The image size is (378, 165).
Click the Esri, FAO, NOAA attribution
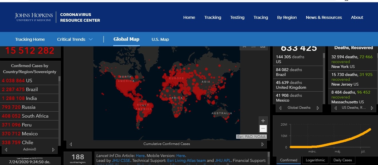pyautogui.click(x=251, y=137)
